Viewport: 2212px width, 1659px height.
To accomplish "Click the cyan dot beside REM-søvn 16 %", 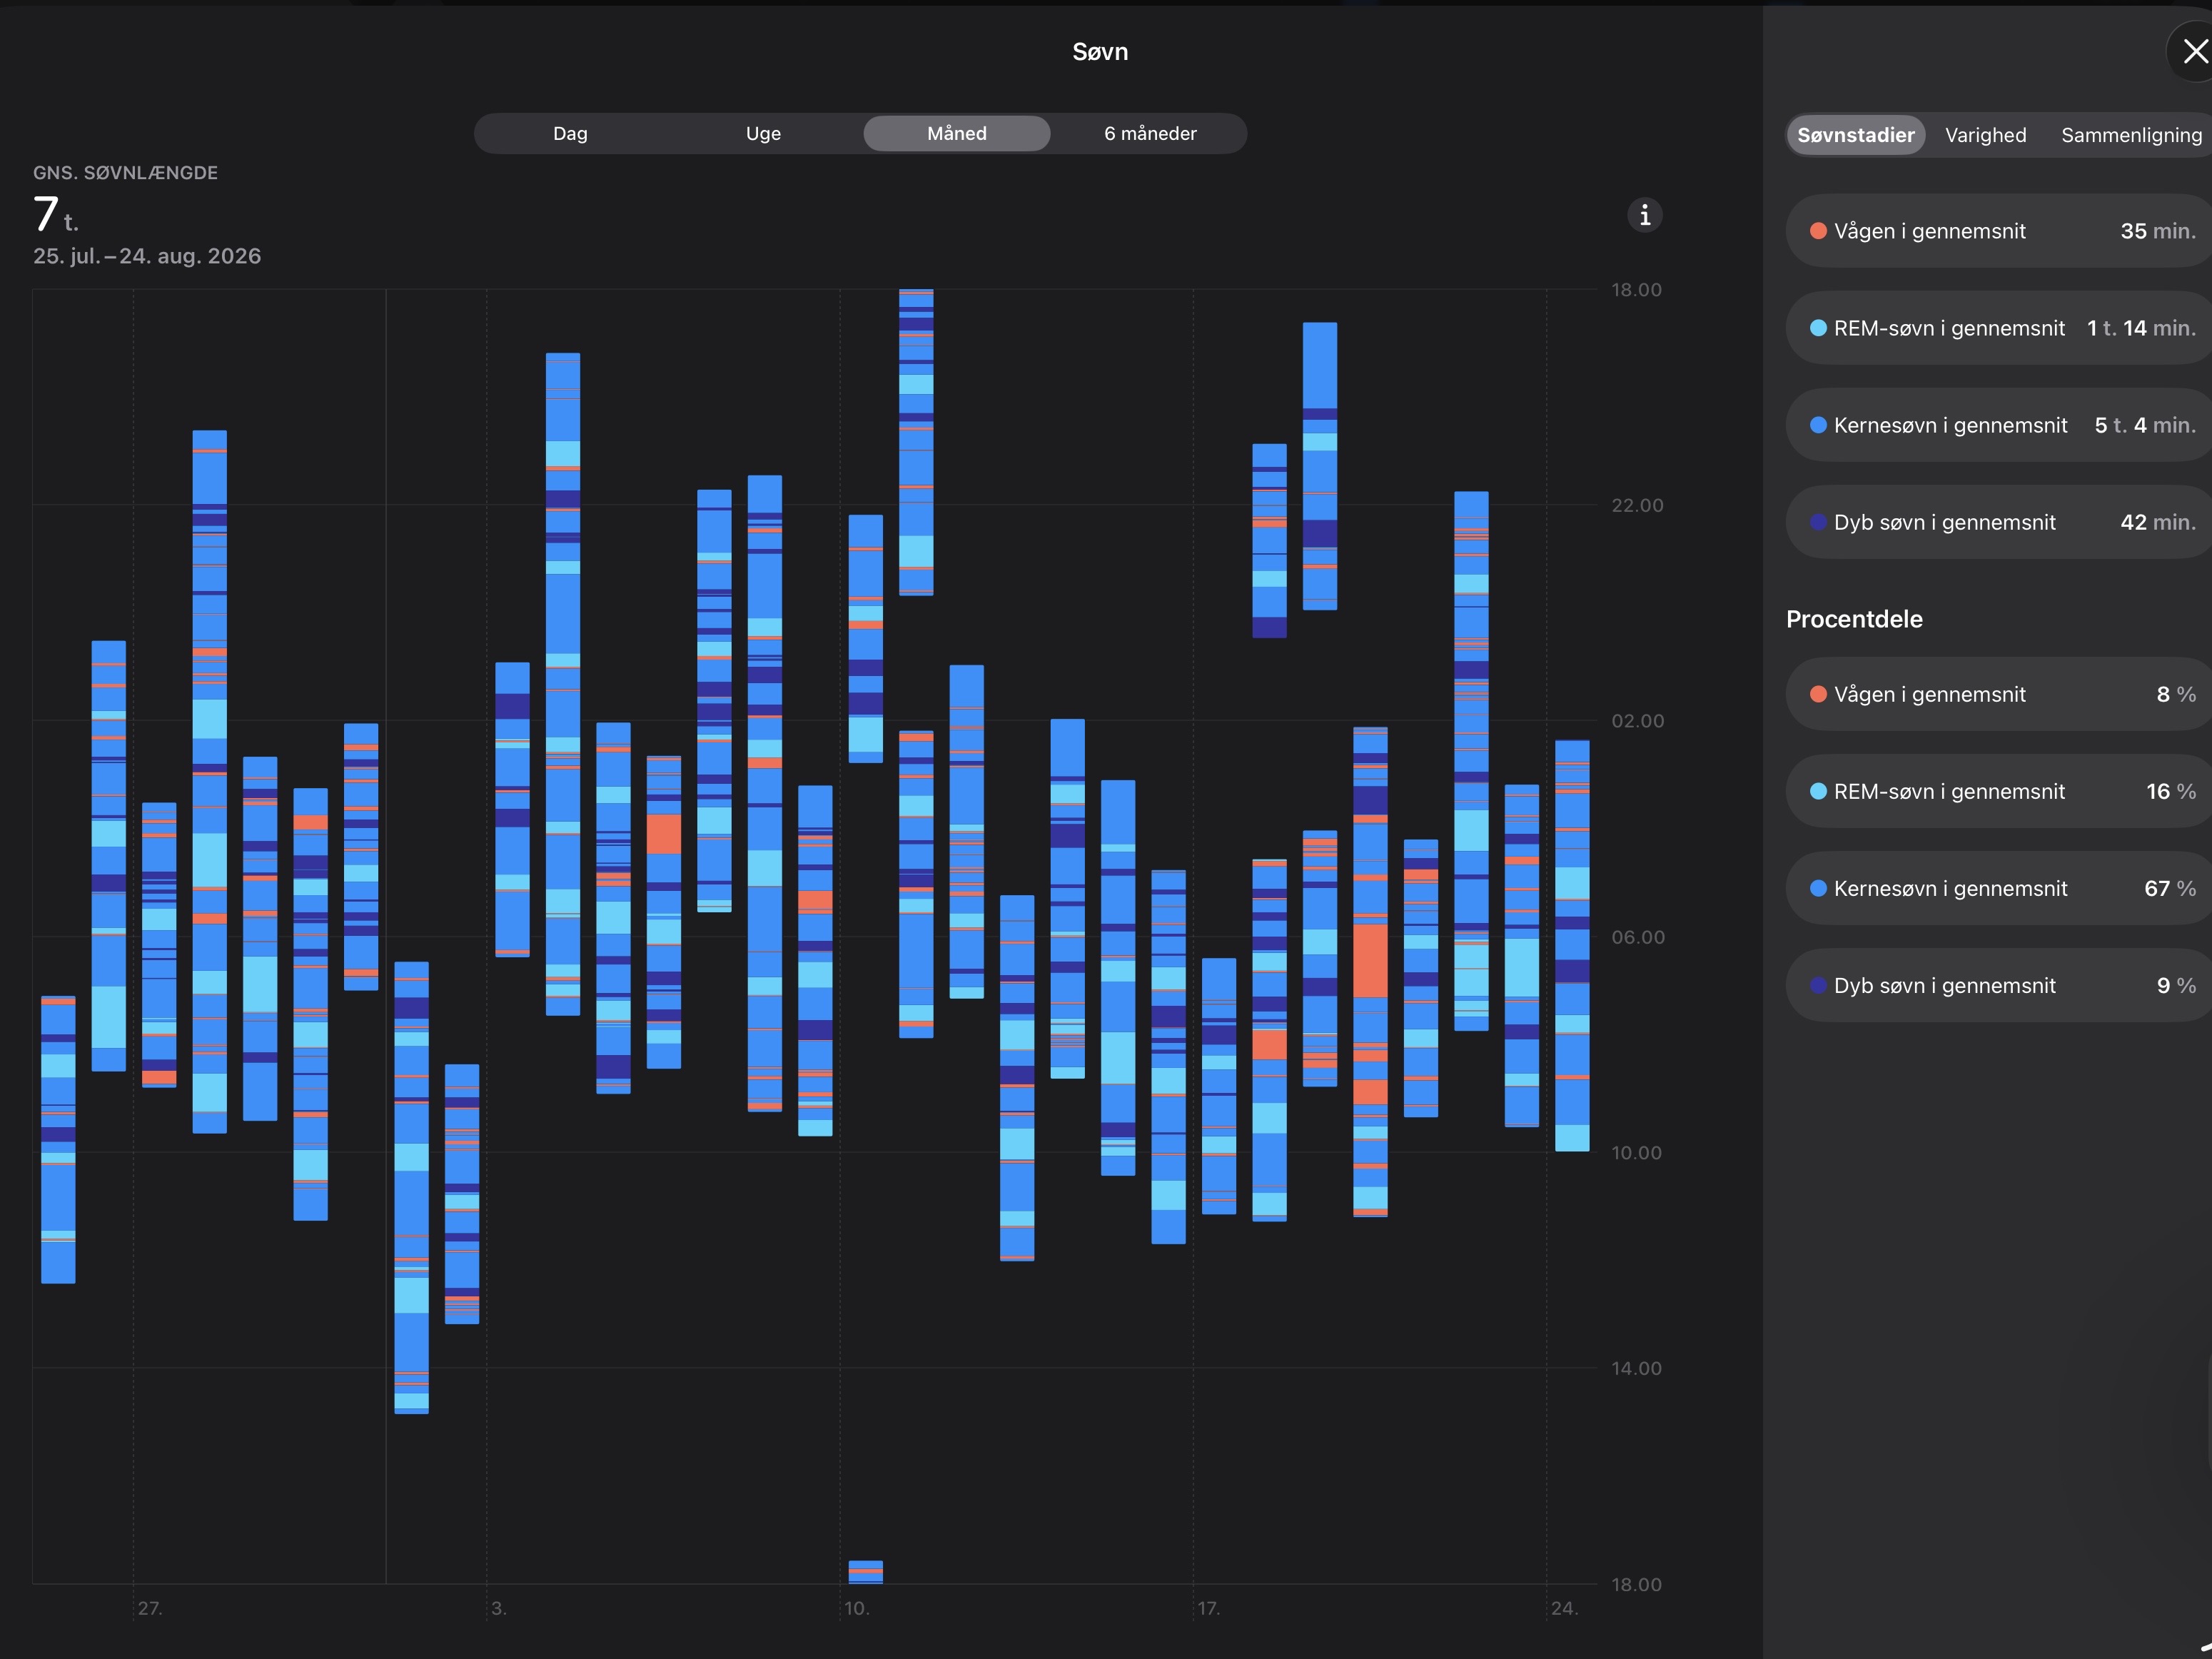I will (x=1818, y=791).
